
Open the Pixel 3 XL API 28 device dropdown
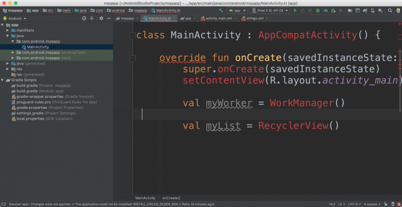[x=270, y=10]
